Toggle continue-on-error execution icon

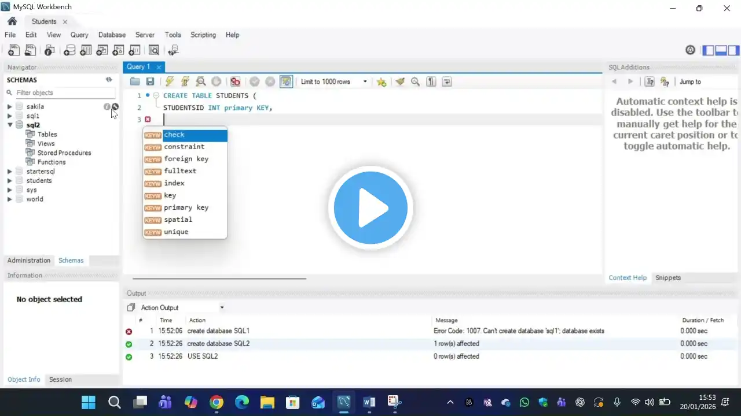(x=235, y=82)
